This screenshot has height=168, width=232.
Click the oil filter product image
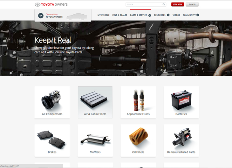tap(139, 137)
